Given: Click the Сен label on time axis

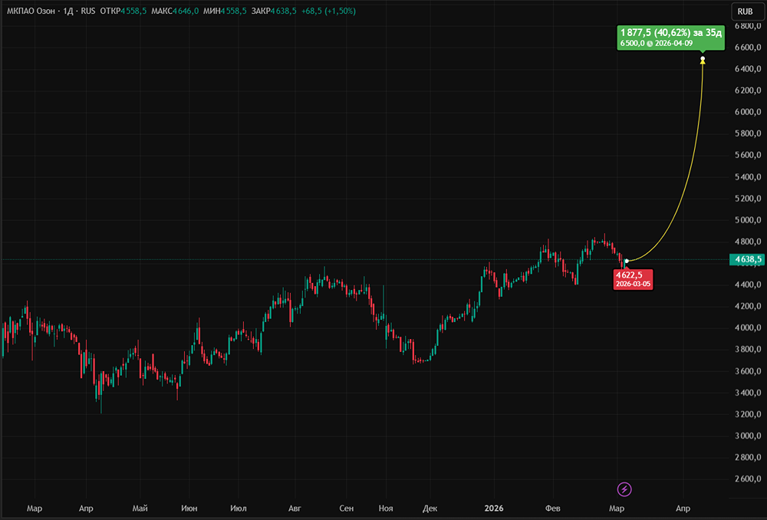Looking at the screenshot, I should [x=347, y=508].
